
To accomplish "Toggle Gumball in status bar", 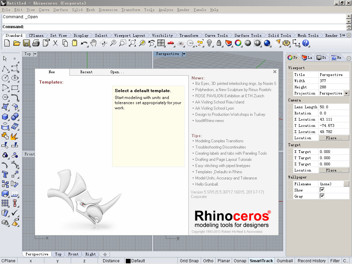I will pyautogui.click(x=285, y=261).
